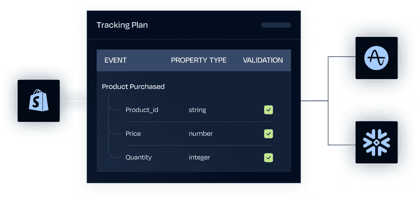Collapse the Product Purchased event
Image resolution: width=419 pixels, height=199 pixels.
click(133, 87)
